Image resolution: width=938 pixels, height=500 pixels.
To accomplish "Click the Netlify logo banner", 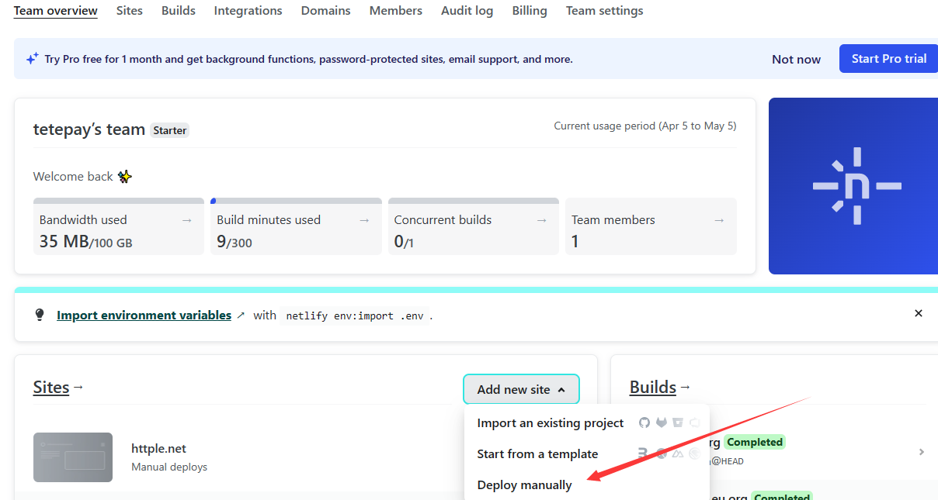I will click(x=854, y=186).
